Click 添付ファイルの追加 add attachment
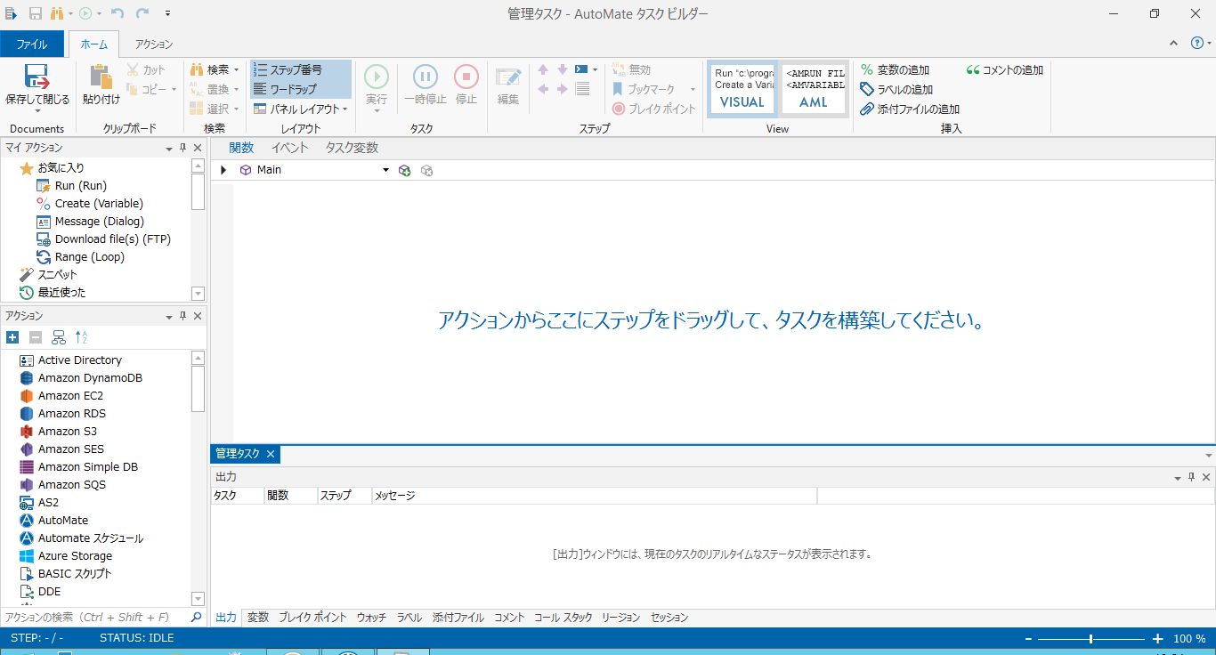 [x=910, y=109]
